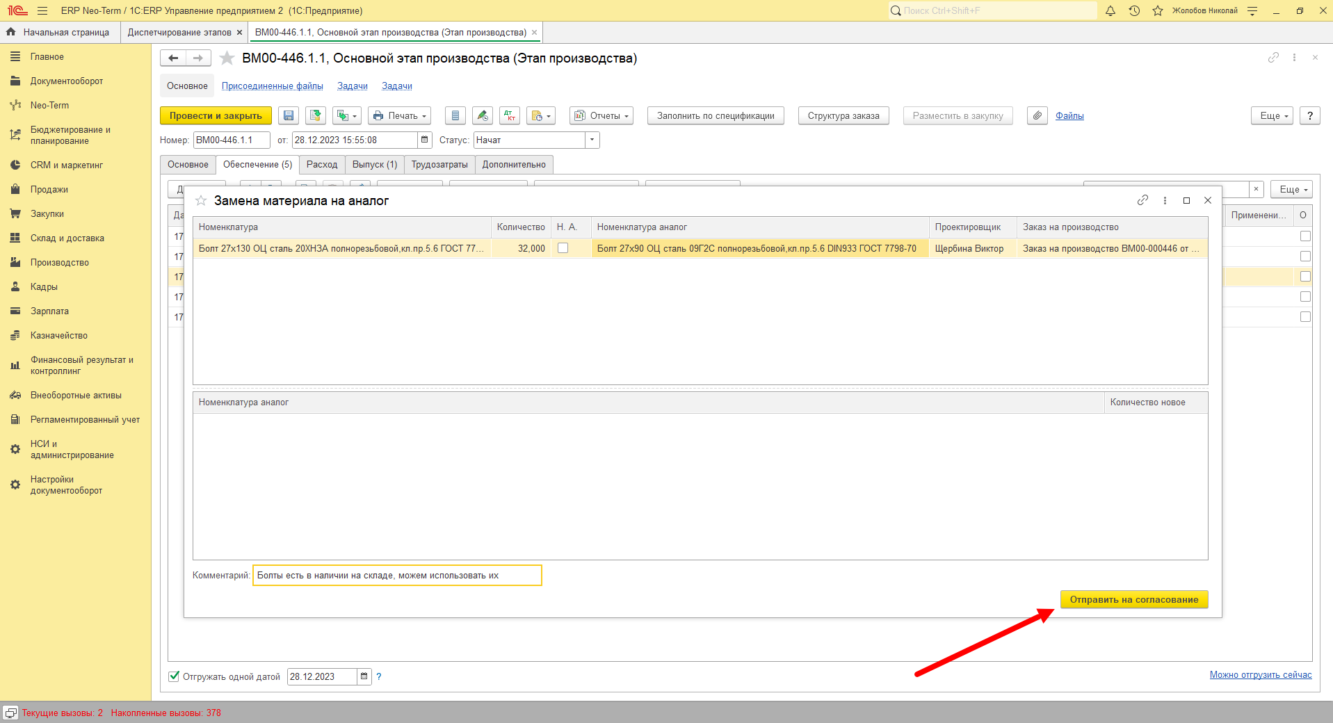The image size is (1333, 723).
Task: Check the first row checkbox in О column
Action: click(1305, 236)
